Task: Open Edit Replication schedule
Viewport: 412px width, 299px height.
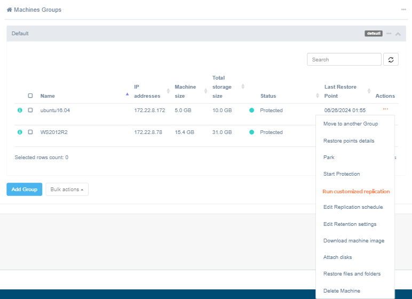Action: coord(353,207)
